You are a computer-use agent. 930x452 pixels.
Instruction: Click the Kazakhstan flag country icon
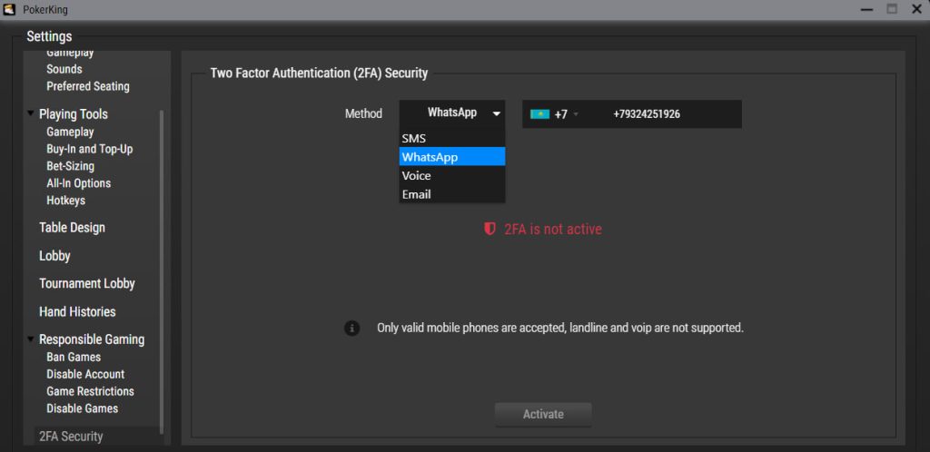pos(539,114)
